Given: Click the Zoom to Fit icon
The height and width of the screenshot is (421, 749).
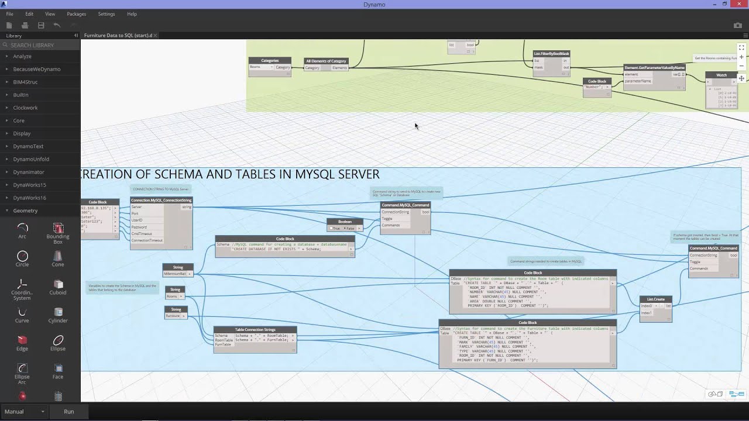Looking at the screenshot, I should 741,47.
